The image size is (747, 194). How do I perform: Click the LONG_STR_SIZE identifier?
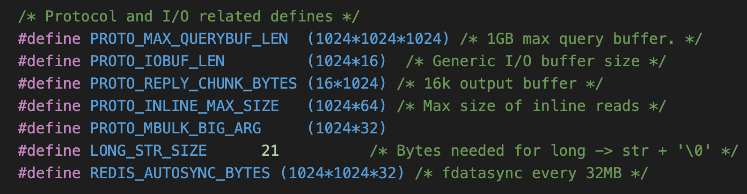148,151
